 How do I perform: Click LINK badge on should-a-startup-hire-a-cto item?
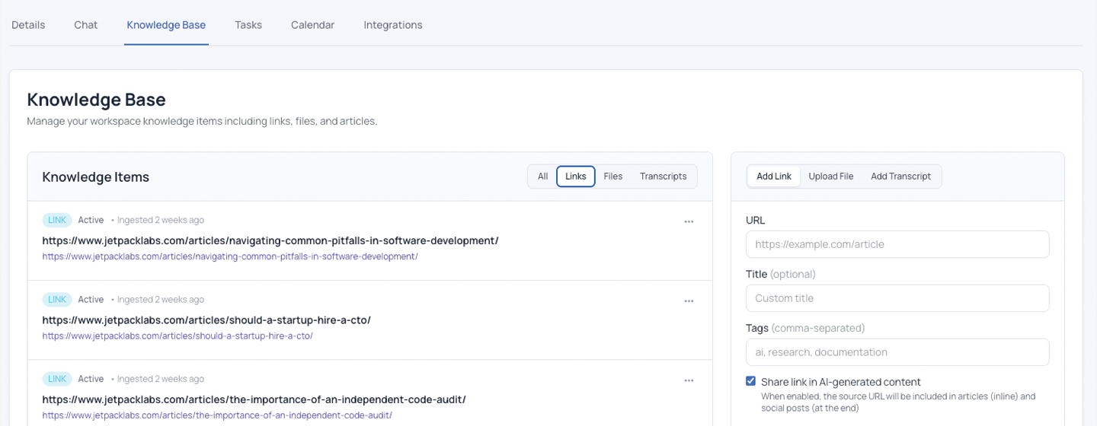[x=57, y=300]
